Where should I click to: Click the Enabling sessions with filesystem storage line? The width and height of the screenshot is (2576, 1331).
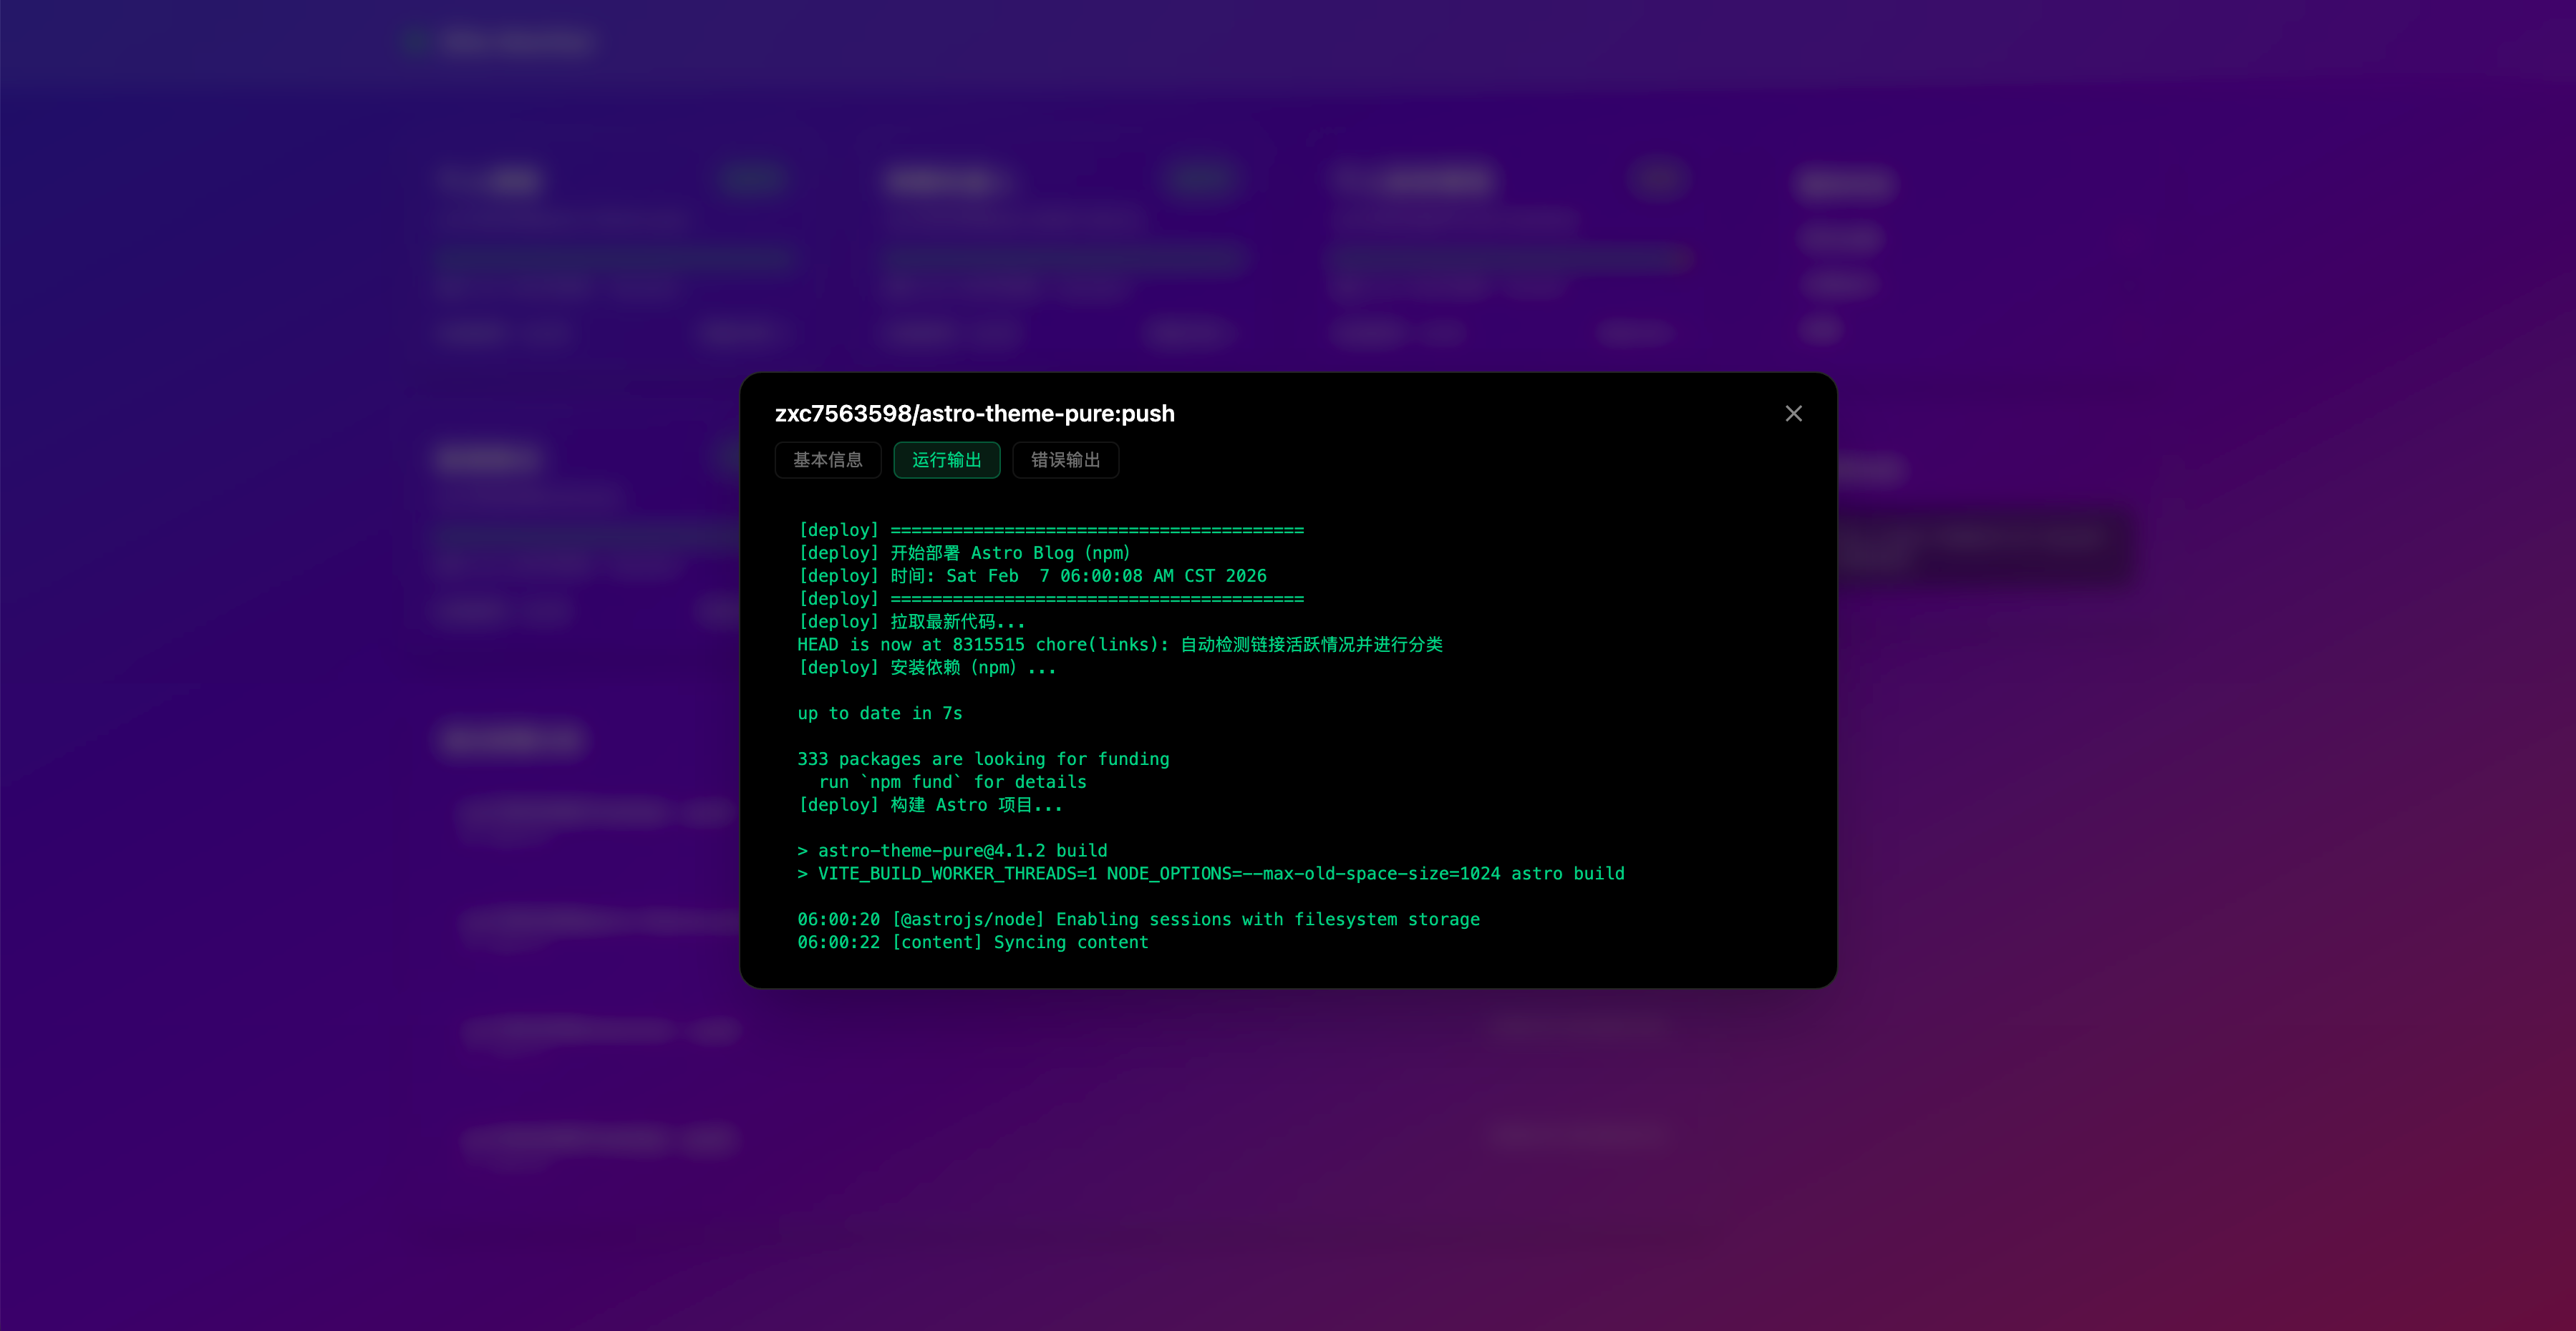pyautogui.click(x=1138, y=920)
